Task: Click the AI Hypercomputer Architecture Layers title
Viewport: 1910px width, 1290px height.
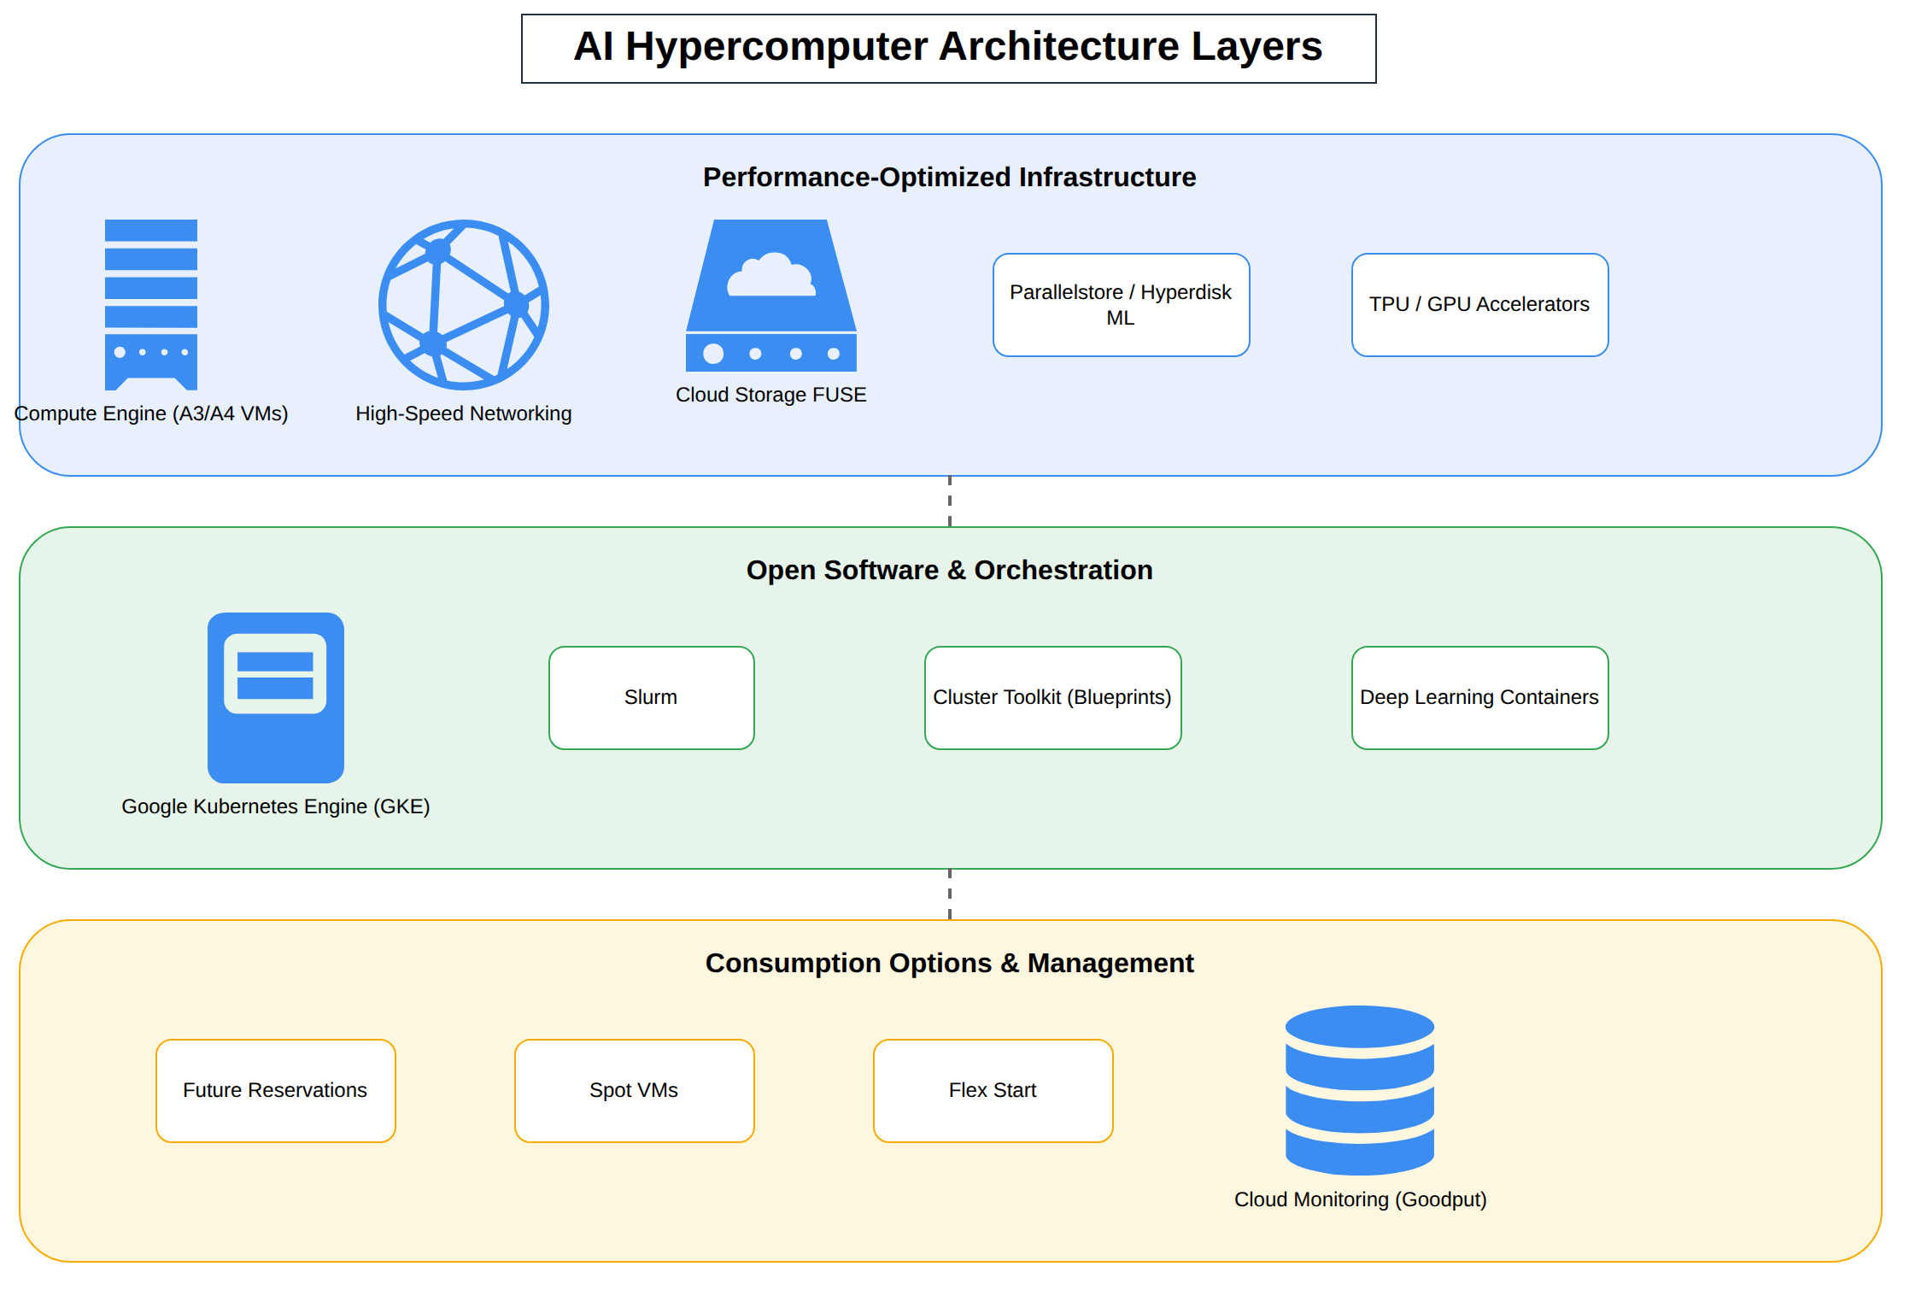Action: tap(949, 49)
